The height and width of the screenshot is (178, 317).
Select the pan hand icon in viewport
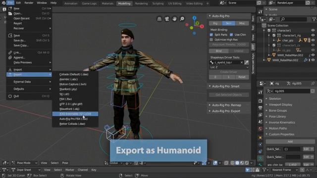pos(174,19)
